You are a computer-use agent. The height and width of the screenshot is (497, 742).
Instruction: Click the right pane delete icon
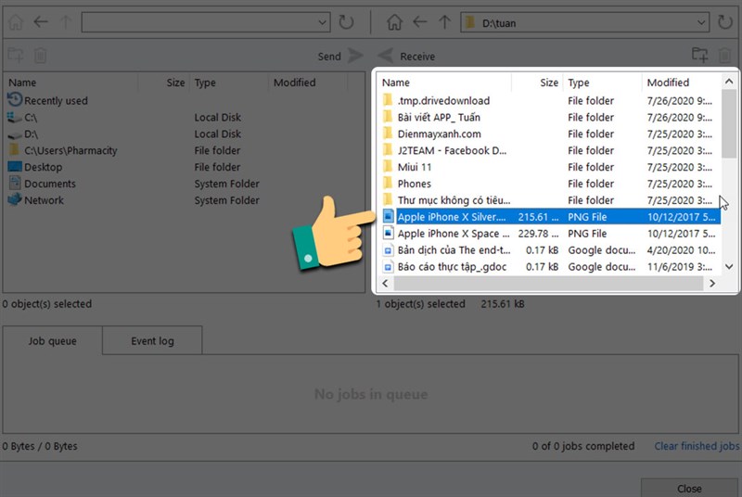pyautogui.click(x=724, y=56)
